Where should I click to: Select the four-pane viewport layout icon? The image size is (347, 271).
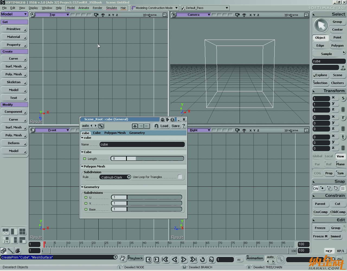(22, 231)
